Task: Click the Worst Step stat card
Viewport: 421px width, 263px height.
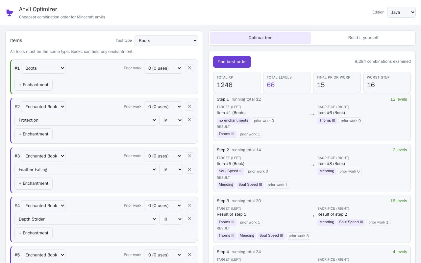Action: (387, 82)
